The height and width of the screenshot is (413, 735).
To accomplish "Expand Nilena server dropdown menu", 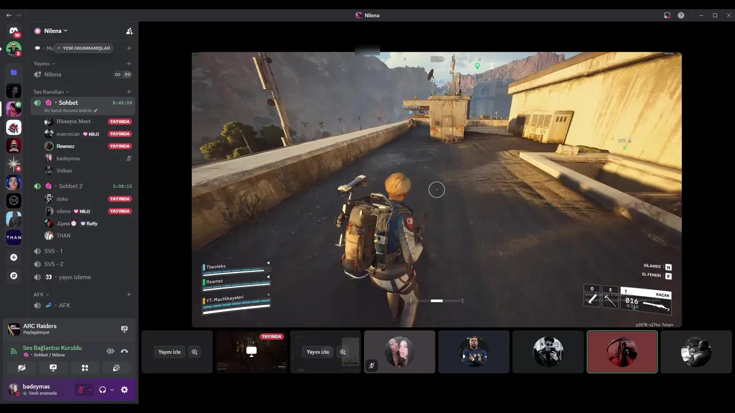I will pos(55,31).
